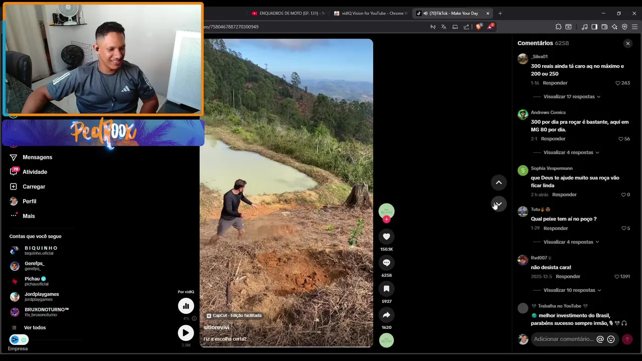The width and height of the screenshot is (642, 361).
Task: Click the vidIQ info icon next to 4%
Action: (x=194, y=318)
